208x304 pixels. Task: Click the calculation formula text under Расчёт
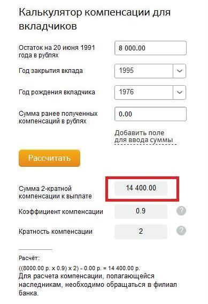[79, 268]
